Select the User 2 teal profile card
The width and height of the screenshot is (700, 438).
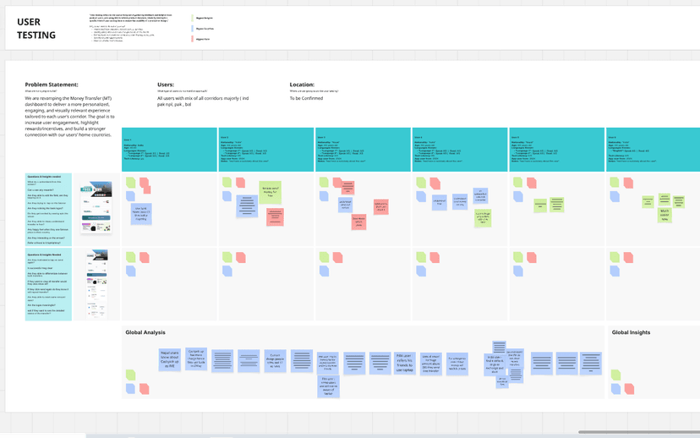pos(266,150)
